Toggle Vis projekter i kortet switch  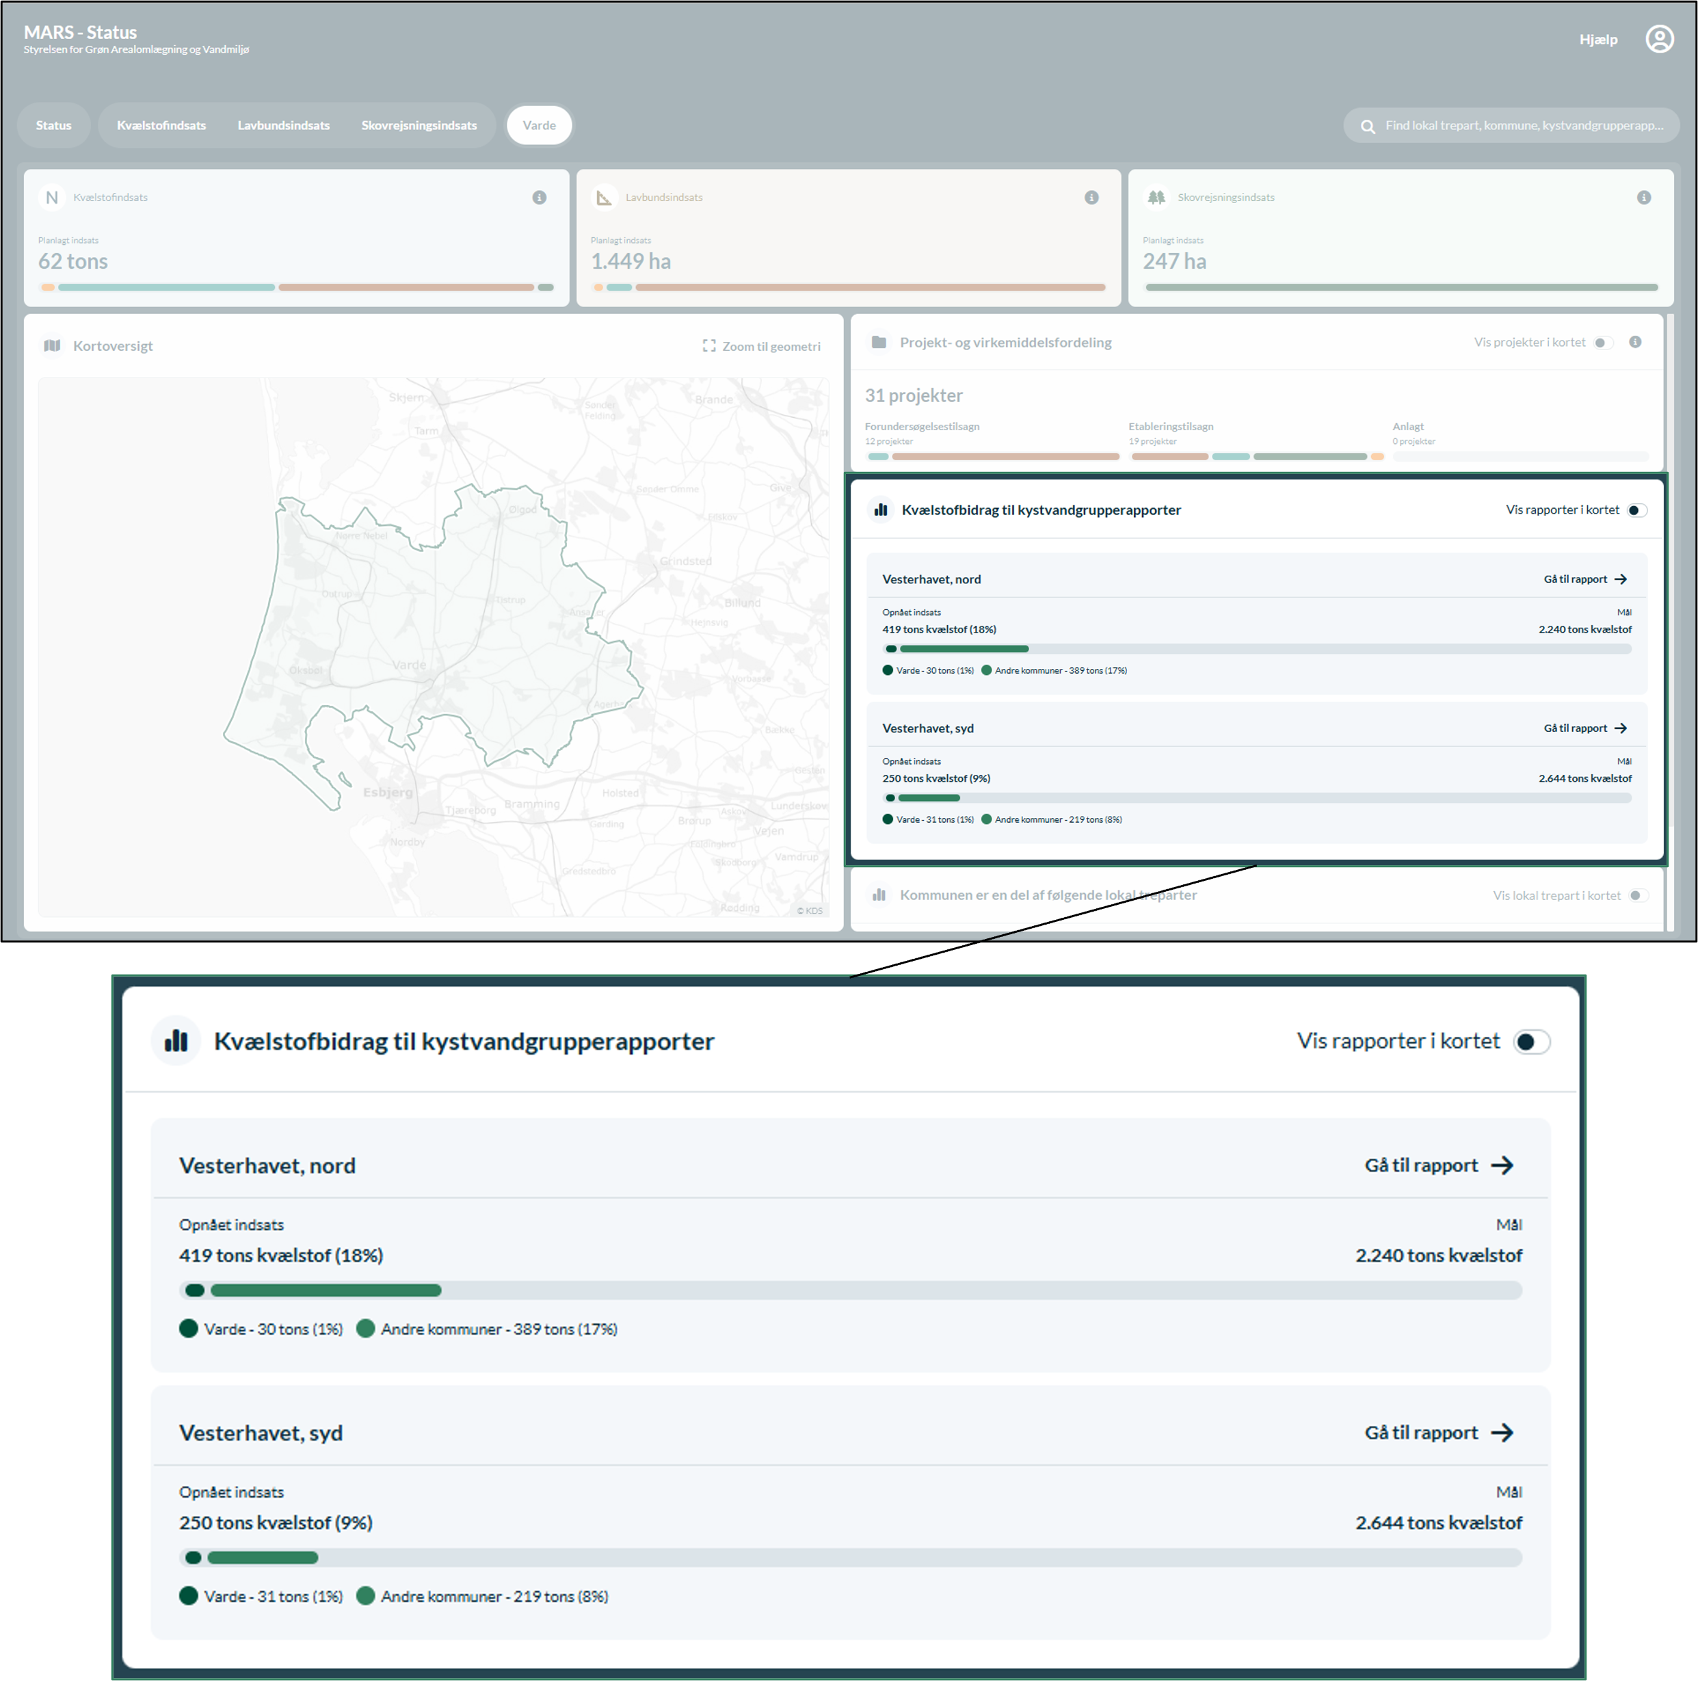point(1603,343)
